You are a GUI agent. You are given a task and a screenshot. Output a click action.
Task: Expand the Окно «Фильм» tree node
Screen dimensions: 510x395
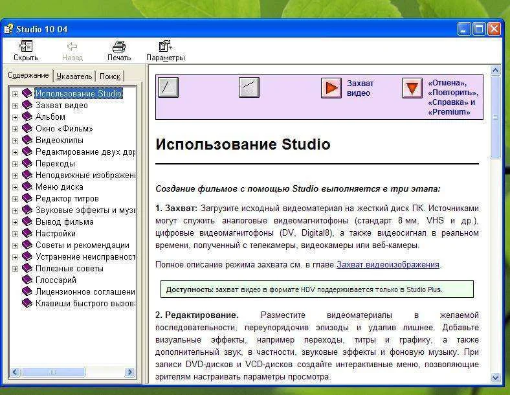15,129
